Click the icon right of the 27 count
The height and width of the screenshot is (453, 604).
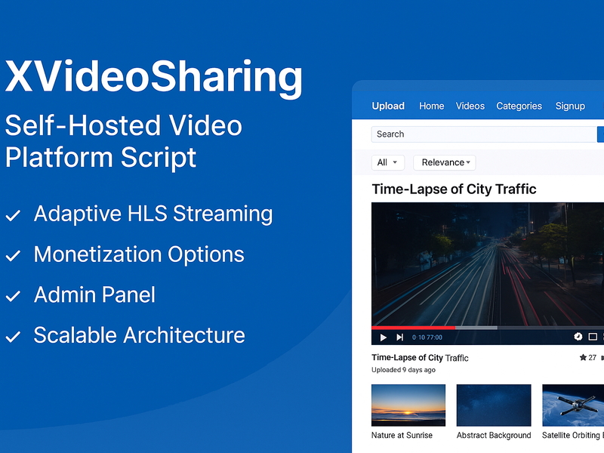(602, 357)
